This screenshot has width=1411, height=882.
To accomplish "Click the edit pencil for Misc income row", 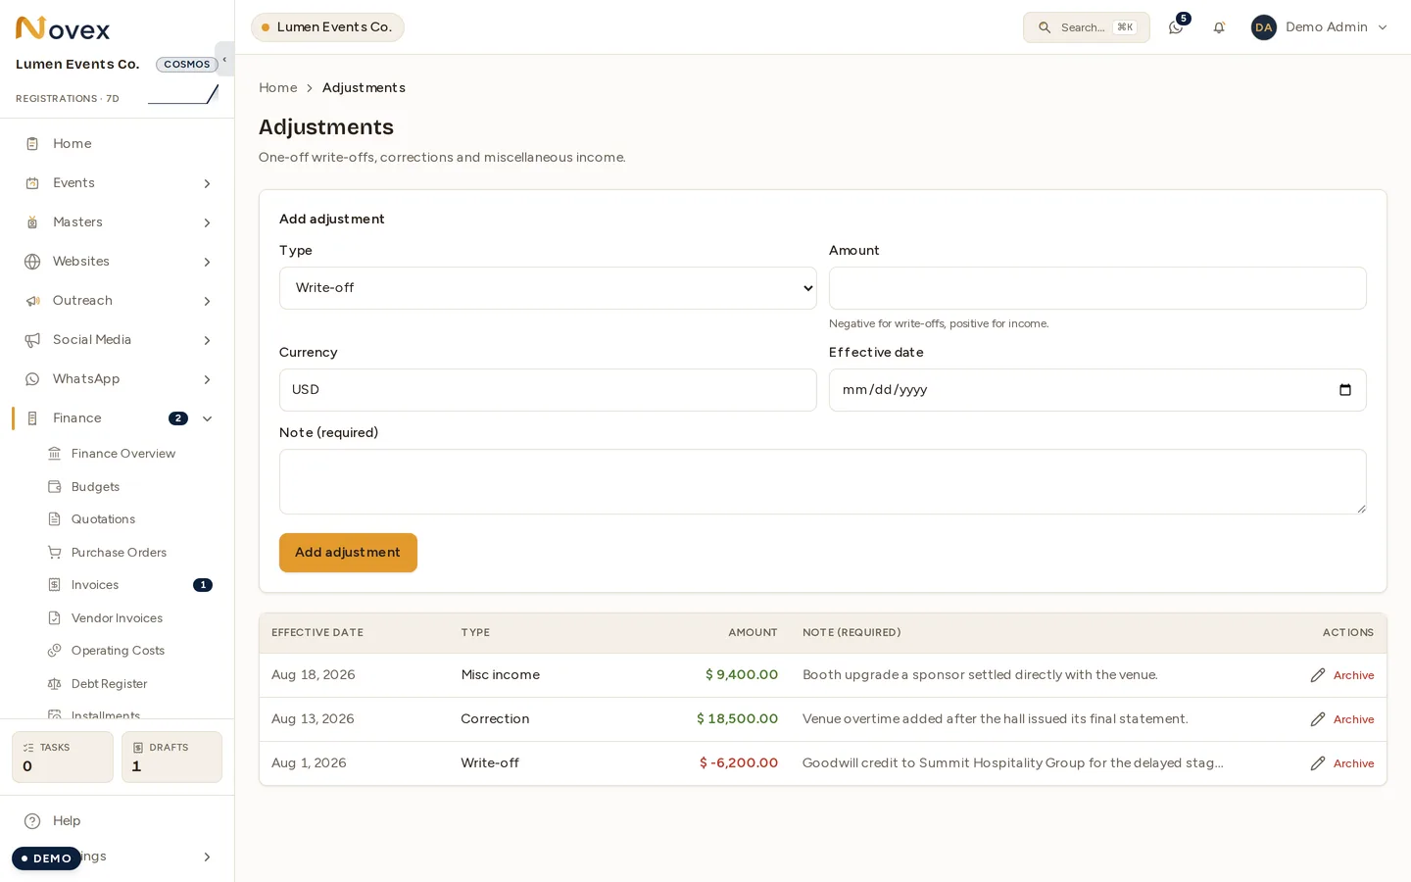I will [x=1318, y=675].
